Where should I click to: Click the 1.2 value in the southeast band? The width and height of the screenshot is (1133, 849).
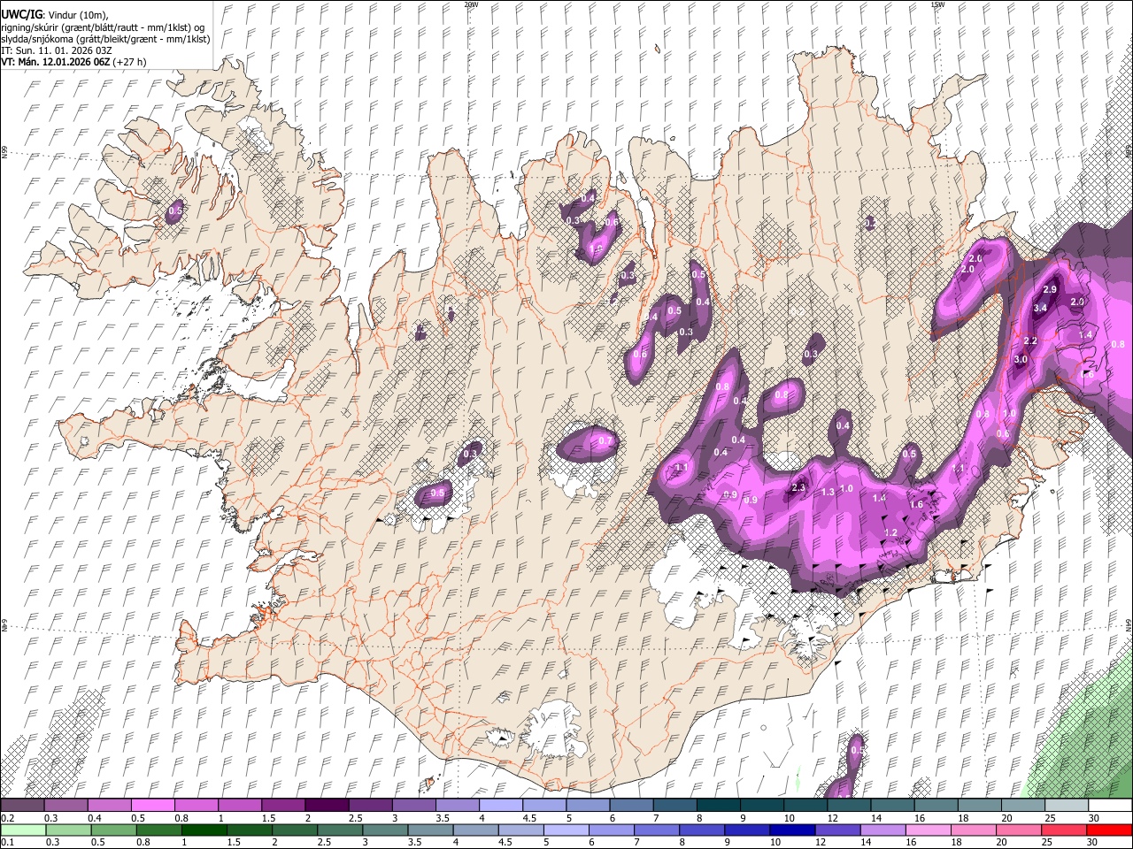tap(891, 532)
